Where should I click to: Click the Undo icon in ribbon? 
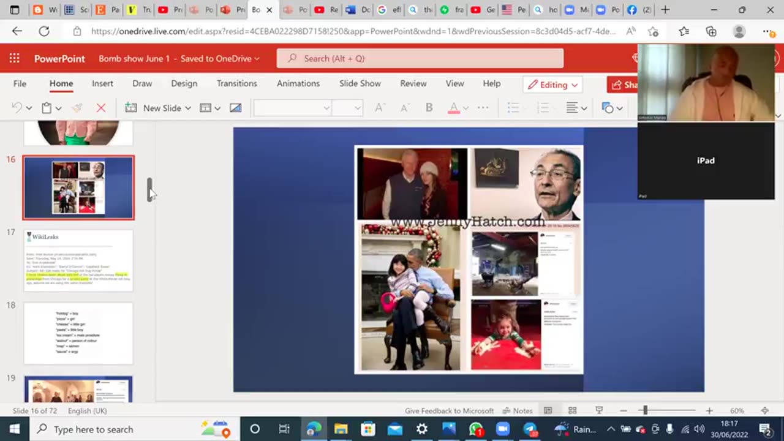click(x=17, y=108)
